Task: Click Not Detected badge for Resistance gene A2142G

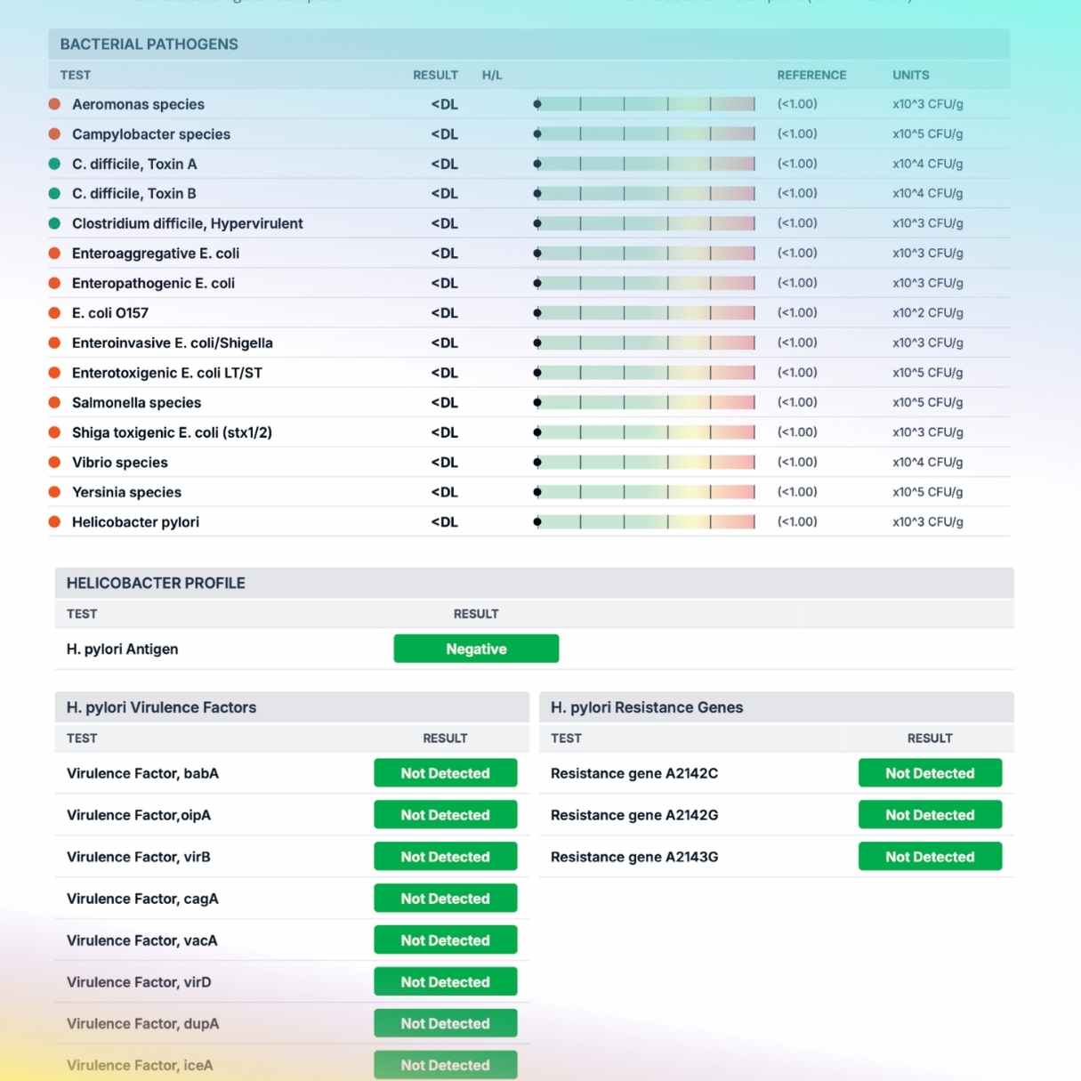Action: (x=930, y=815)
